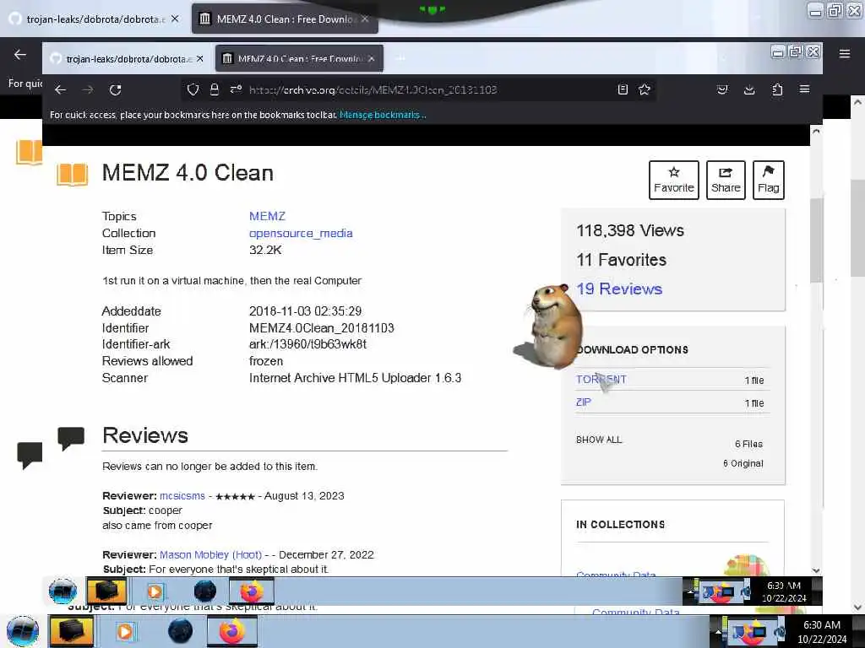Open the downloads toolbar icon
Screen dimensions: 865x648
pos(749,89)
